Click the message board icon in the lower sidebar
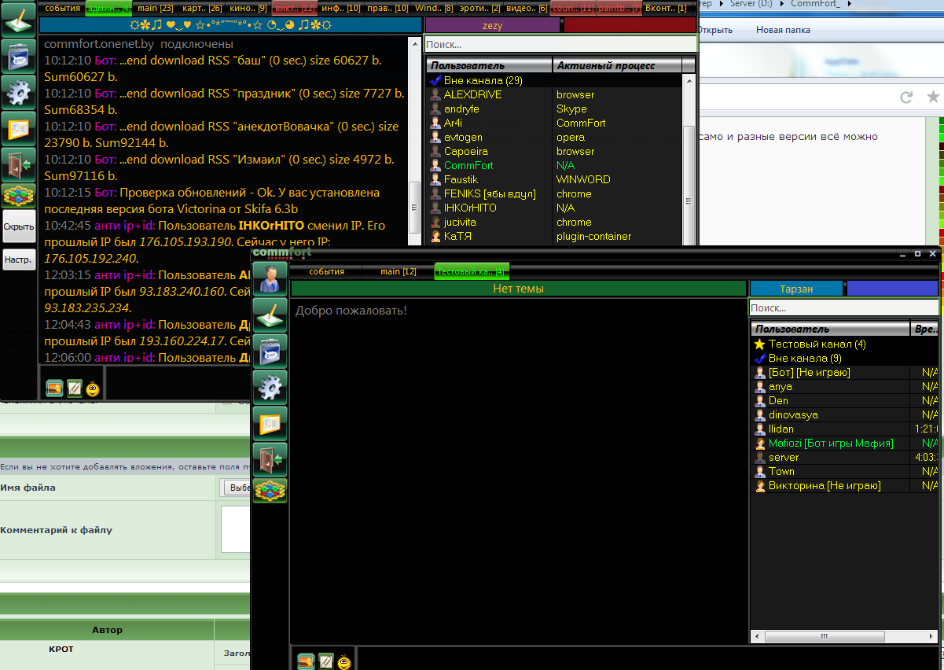944x670 pixels. (x=270, y=349)
